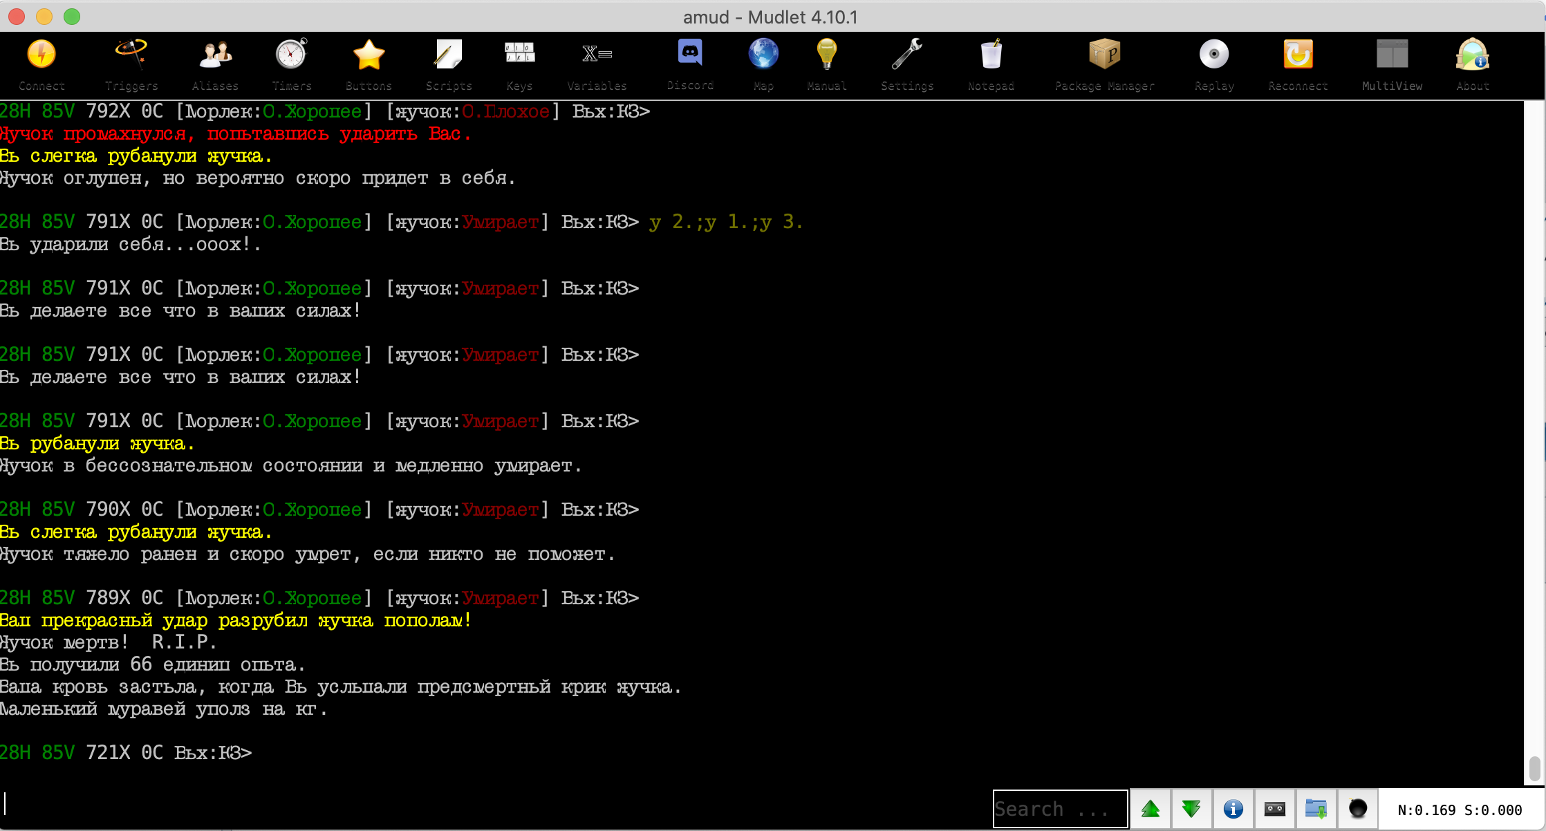The image size is (1546, 831).
Task: Open the Discord toolbar item
Action: [x=690, y=64]
